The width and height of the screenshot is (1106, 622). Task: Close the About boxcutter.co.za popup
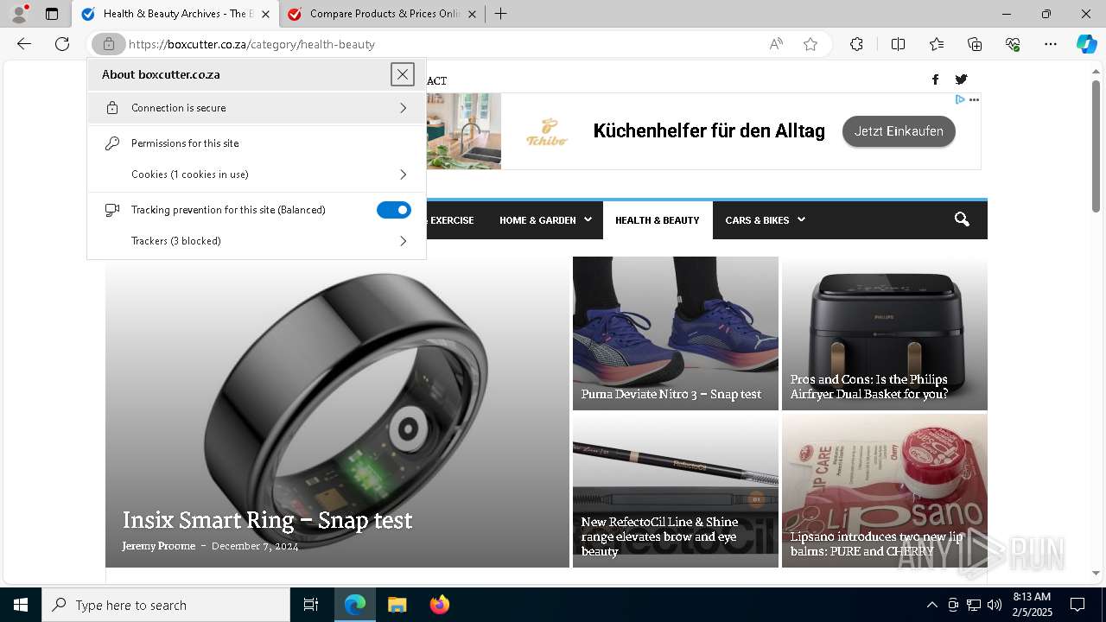(x=403, y=74)
